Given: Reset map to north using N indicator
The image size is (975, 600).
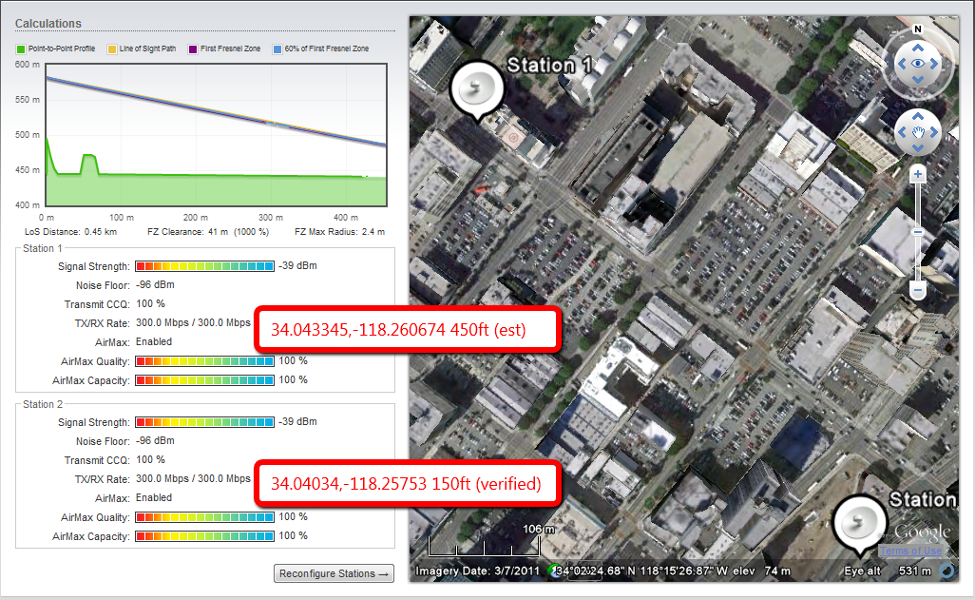Looking at the screenshot, I should tap(918, 29).
